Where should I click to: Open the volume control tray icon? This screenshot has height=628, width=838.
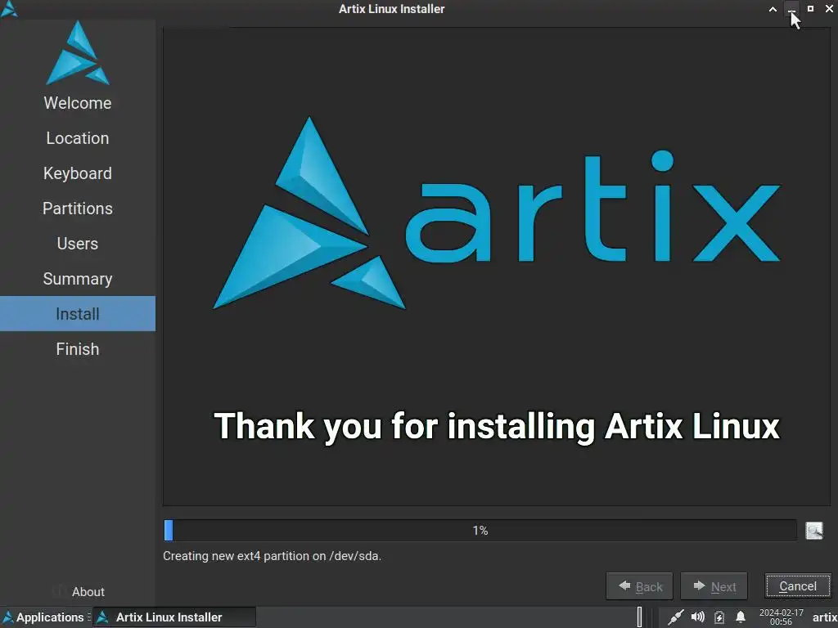697,617
